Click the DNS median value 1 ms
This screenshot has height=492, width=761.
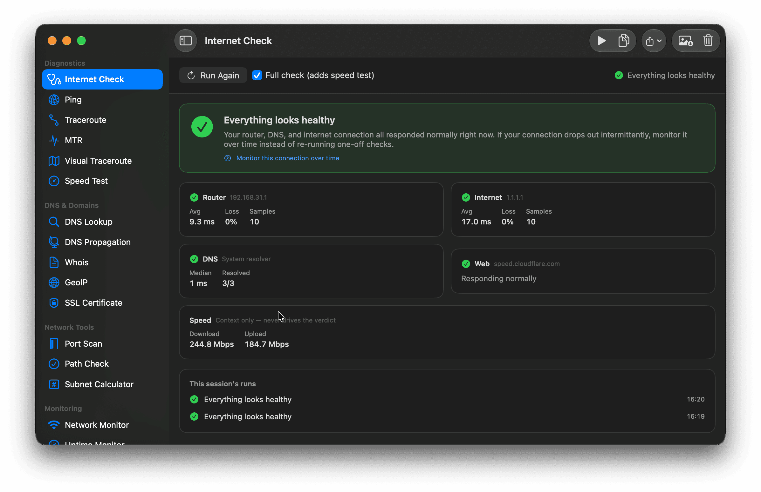[x=198, y=283]
